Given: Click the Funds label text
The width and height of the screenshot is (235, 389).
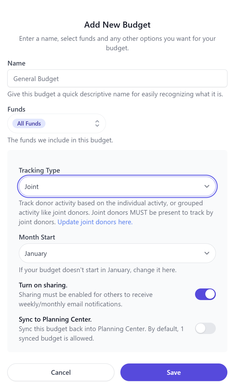Looking at the screenshot, I should pyautogui.click(x=17, y=109).
